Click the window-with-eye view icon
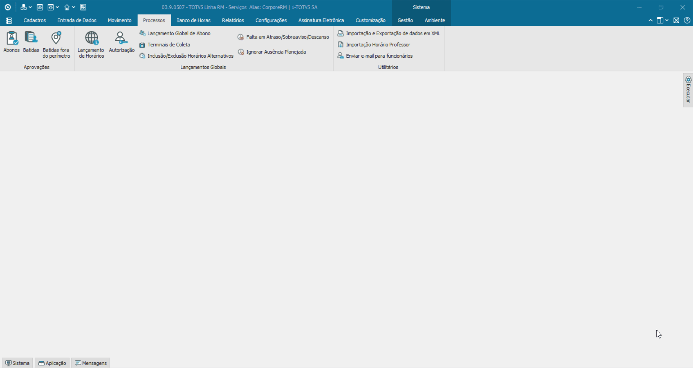The width and height of the screenshot is (693, 368). (40, 7)
